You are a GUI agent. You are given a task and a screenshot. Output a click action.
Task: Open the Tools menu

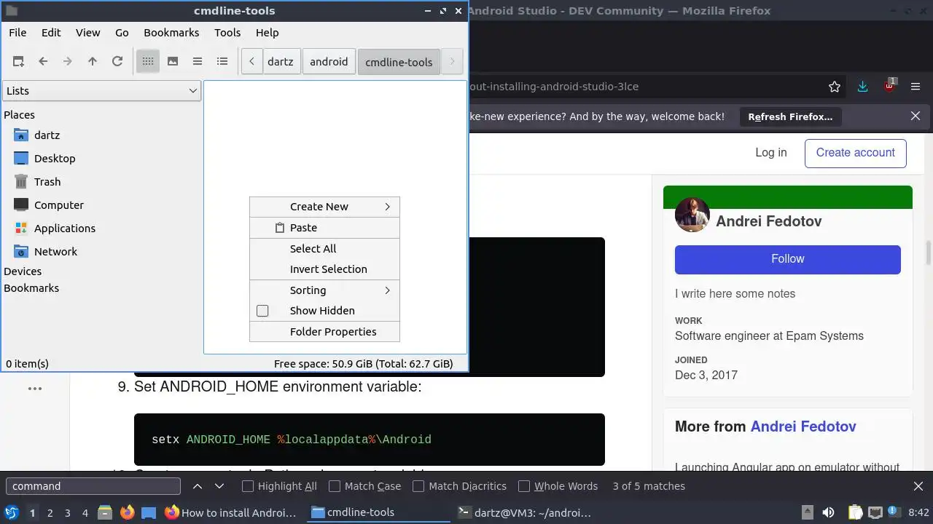pyautogui.click(x=227, y=33)
